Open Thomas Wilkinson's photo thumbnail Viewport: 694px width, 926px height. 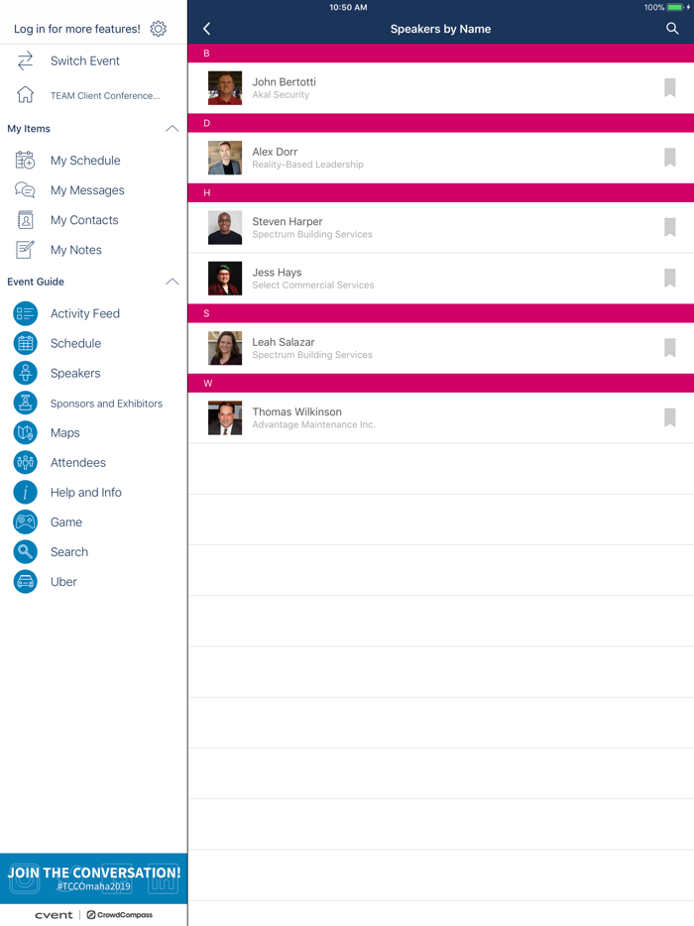tap(225, 417)
